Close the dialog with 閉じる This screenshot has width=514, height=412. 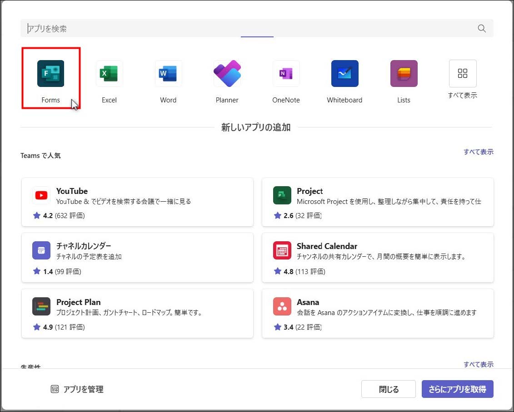click(x=389, y=389)
